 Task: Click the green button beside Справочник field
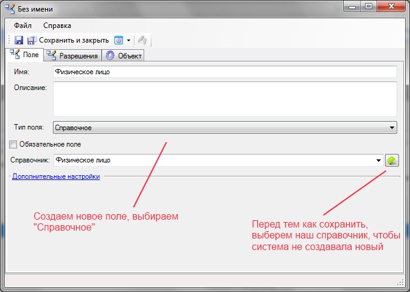click(392, 160)
